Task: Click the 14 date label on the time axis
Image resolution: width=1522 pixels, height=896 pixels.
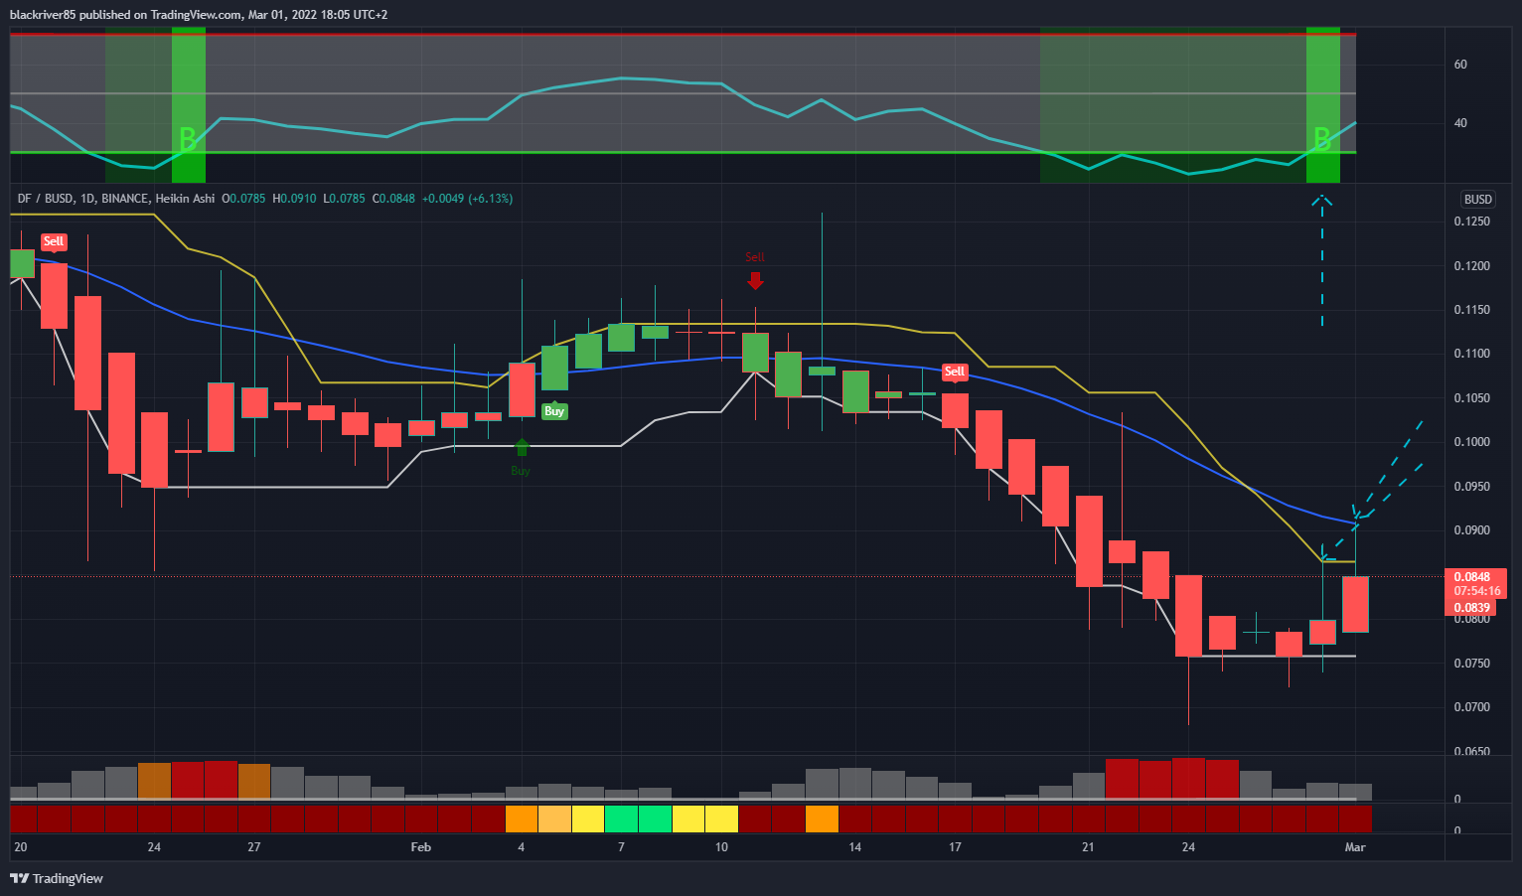Action: click(854, 847)
